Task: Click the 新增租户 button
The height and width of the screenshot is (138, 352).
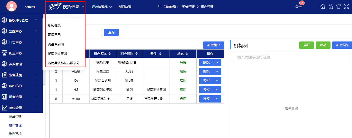Action: [x=213, y=45]
